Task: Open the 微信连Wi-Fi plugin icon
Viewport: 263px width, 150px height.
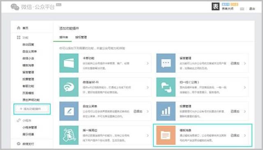Action: pos(69,87)
